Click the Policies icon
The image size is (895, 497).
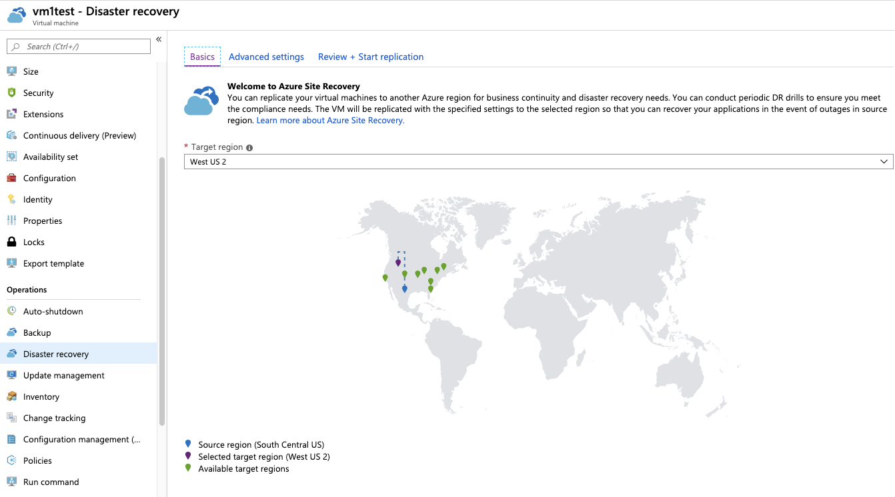click(x=11, y=460)
